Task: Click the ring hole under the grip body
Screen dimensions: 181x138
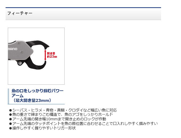Action: (19, 63)
